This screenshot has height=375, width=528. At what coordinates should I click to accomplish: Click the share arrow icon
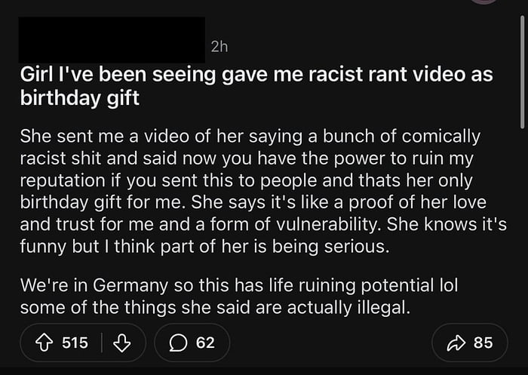[456, 343]
